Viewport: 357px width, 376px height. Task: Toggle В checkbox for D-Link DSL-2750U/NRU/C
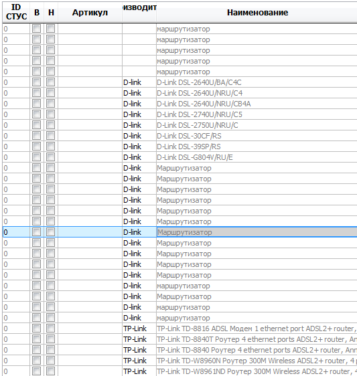pyautogui.click(x=36, y=125)
